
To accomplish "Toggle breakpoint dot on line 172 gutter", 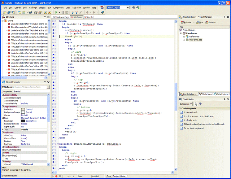I will click(x=54, y=131).
